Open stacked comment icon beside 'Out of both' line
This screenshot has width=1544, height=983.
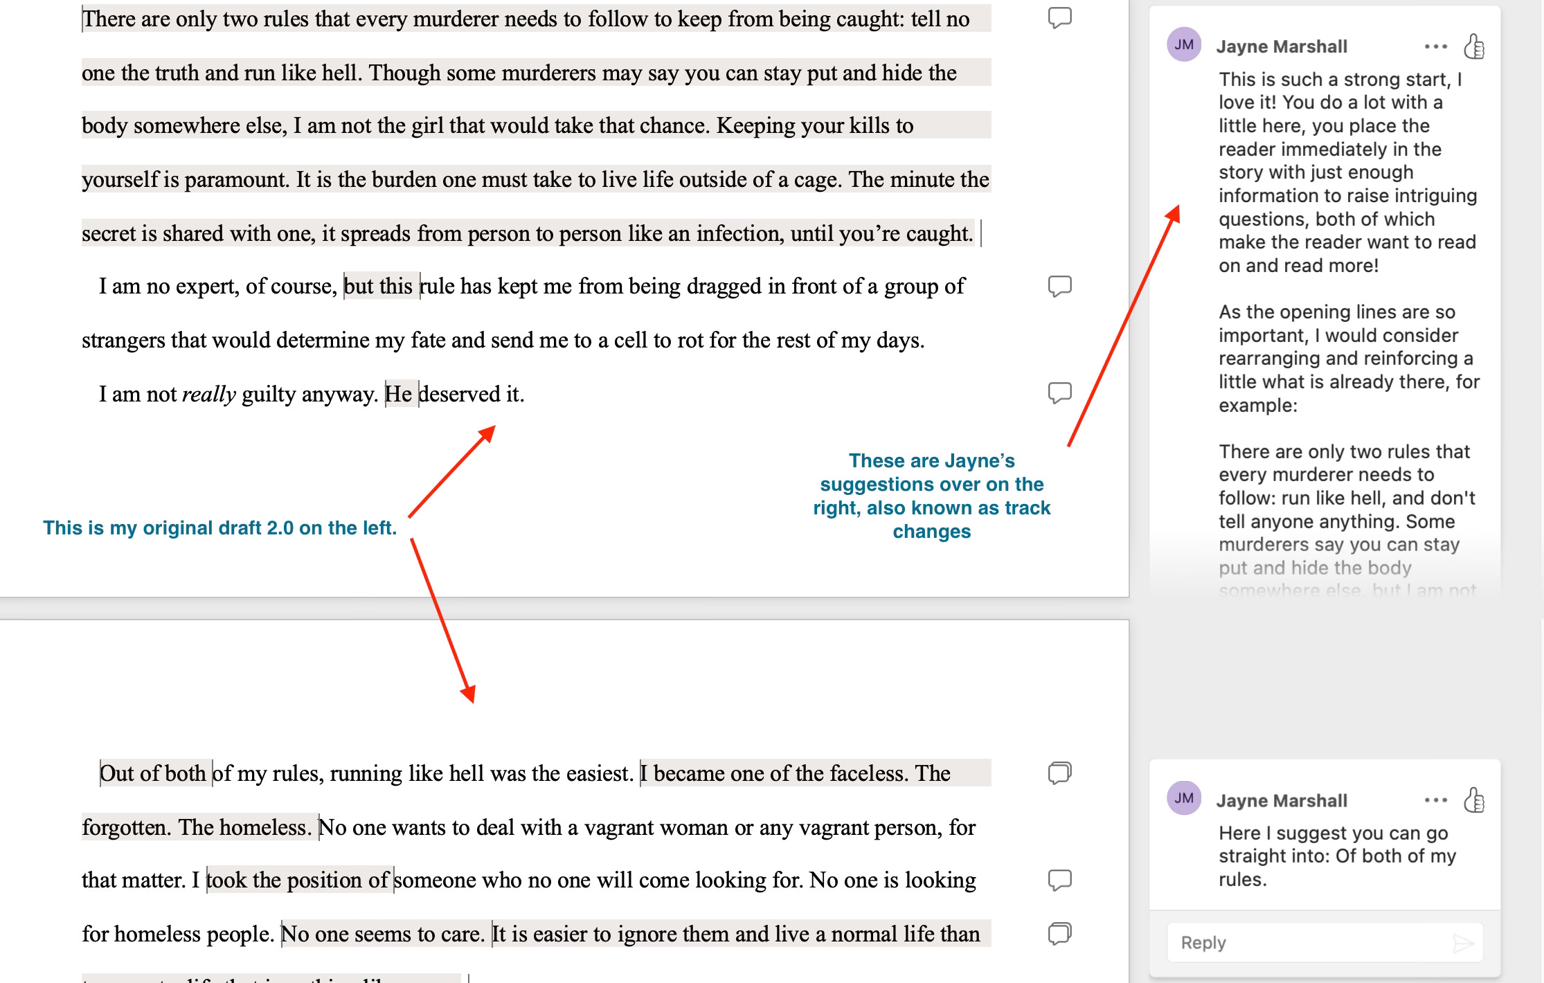pyautogui.click(x=1060, y=773)
